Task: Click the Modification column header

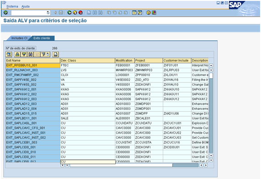Action: (x=125, y=60)
